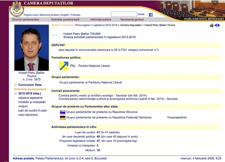Open the Informaţii publice menu
Image resolution: width=225 pixels, height=162 pixels.
(x=101, y=20)
